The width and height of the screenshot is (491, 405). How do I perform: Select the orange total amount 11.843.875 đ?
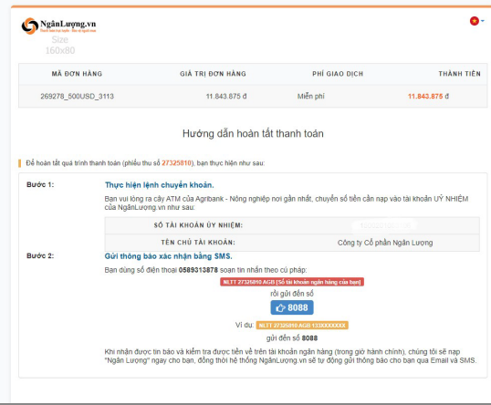tap(428, 97)
